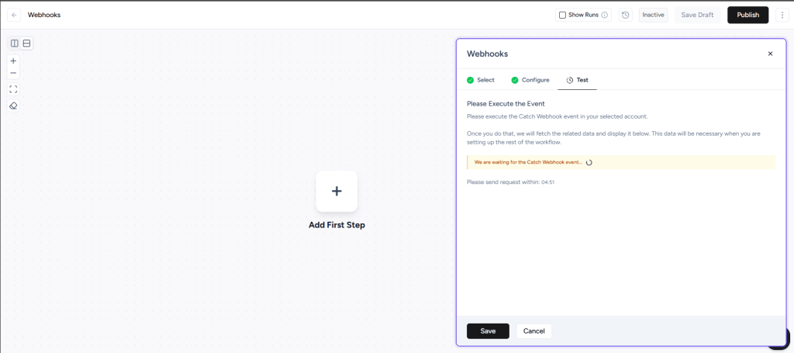Switch to vertical split layout icon
Image resolution: width=794 pixels, height=353 pixels.
tap(15, 43)
